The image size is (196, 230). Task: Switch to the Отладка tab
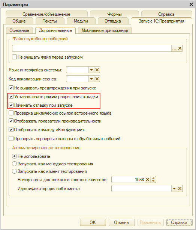pos(113,21)
